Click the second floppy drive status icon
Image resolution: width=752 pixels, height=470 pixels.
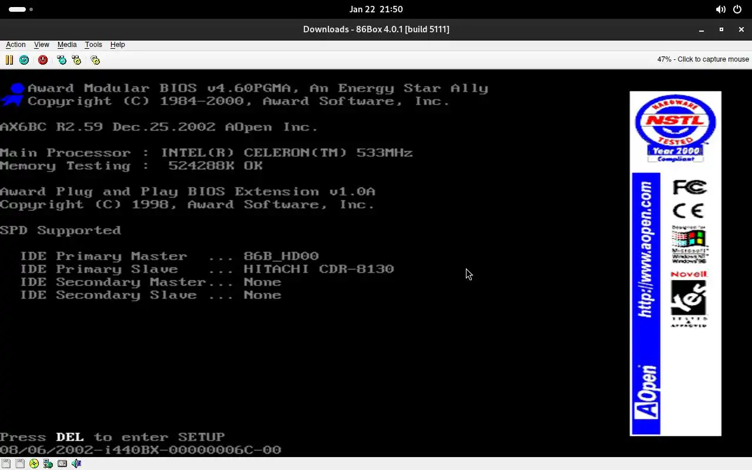point(20,464)
